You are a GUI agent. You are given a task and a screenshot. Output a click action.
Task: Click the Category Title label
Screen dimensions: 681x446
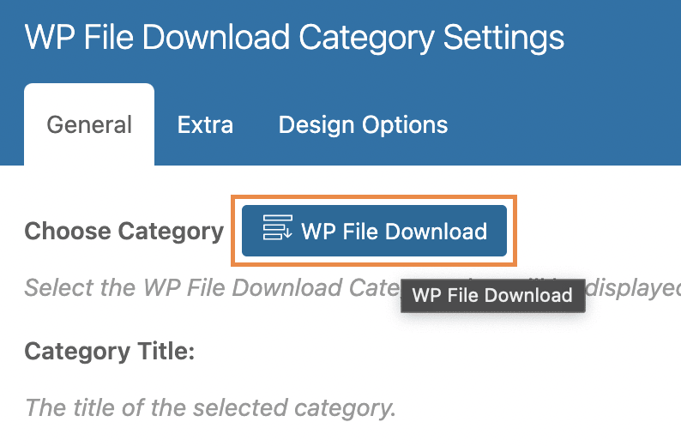point(110,352)
